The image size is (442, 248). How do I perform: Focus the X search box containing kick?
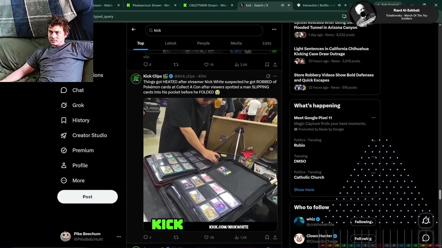204,30
